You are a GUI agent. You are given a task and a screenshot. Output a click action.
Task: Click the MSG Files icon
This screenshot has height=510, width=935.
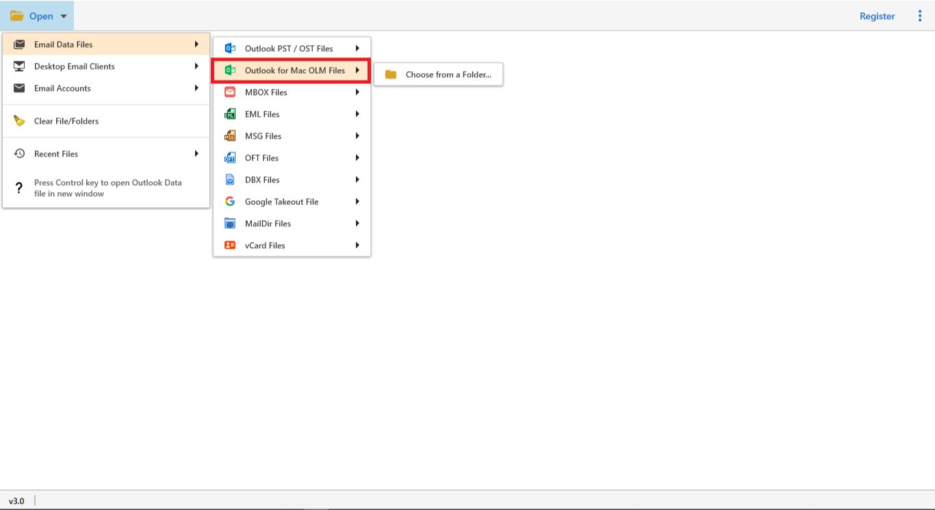tap(231, 136)
